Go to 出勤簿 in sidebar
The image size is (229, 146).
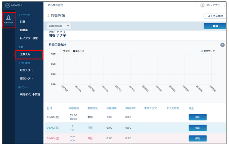24,30
